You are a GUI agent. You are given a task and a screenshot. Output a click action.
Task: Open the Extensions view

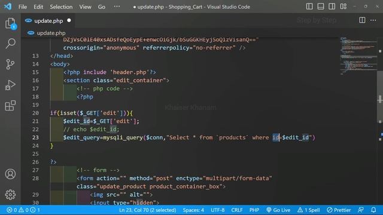(x=10, y=106)
